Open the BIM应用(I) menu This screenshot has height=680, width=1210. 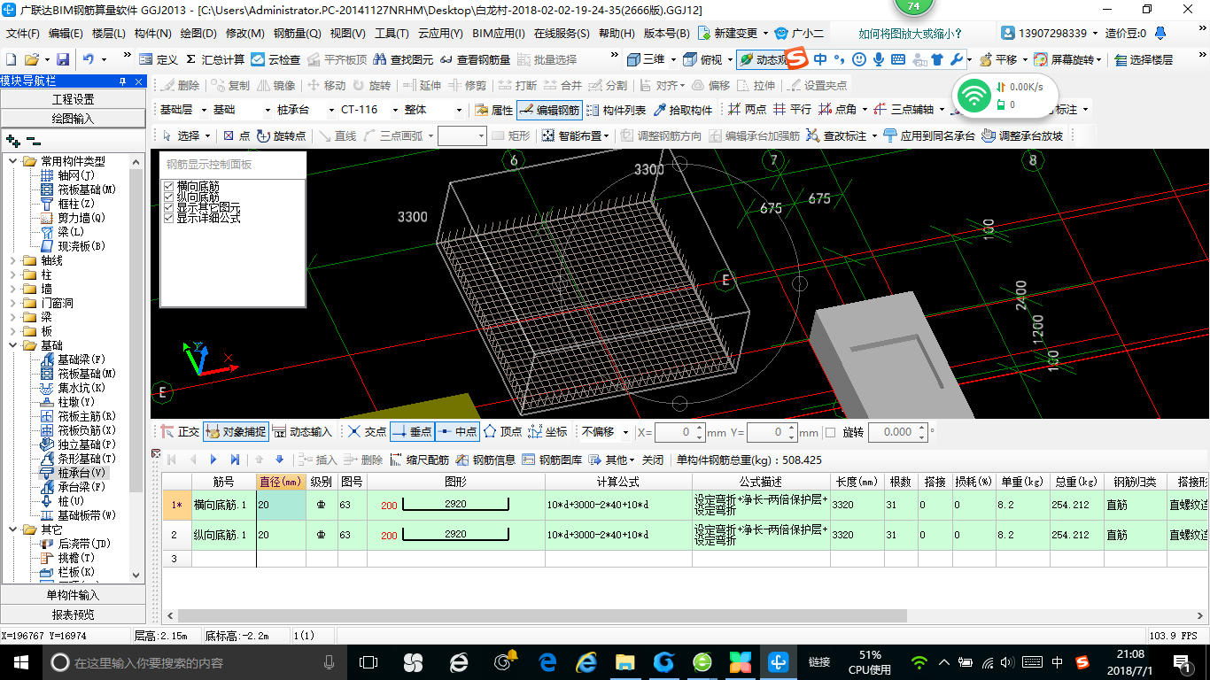(x=499, y=34)
